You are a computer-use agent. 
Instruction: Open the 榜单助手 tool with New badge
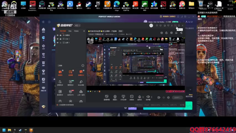pyautogui.click(x=71, y=83)
